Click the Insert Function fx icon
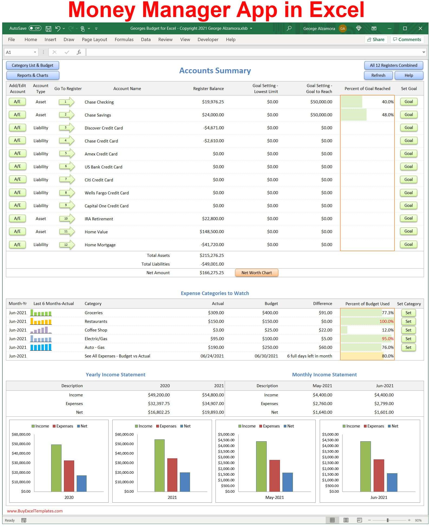Viewport: 431px width, 527px height. tap(79, 52)
